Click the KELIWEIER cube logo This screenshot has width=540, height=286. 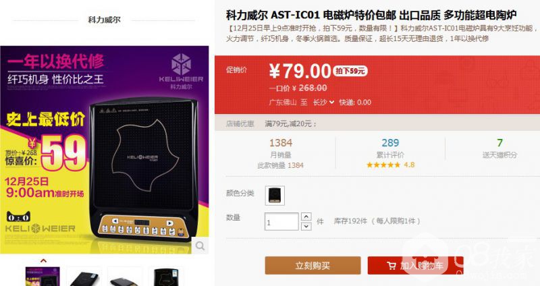point(181,64)
